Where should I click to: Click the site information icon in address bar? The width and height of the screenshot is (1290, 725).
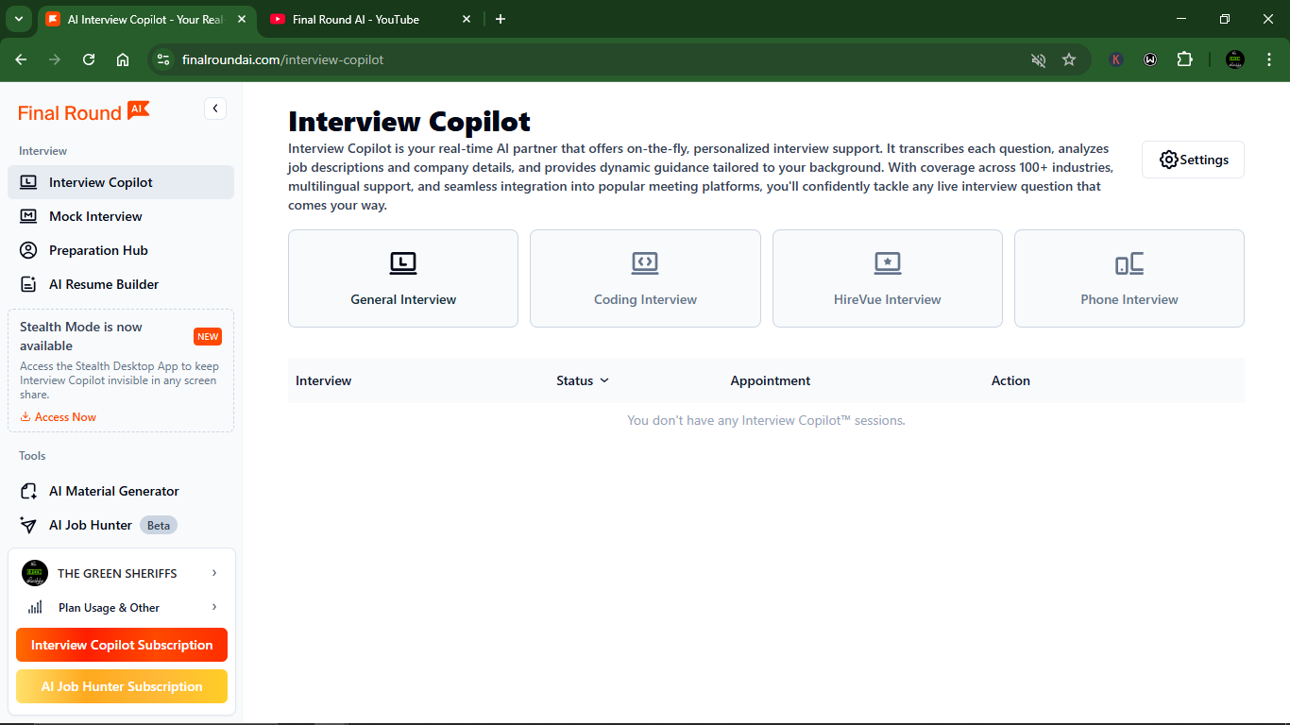pos(163,59)
